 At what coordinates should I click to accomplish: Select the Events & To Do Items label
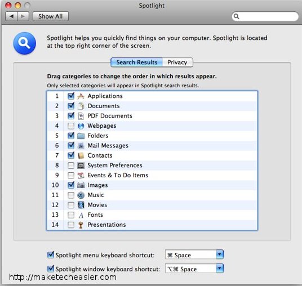click(118, 175)
